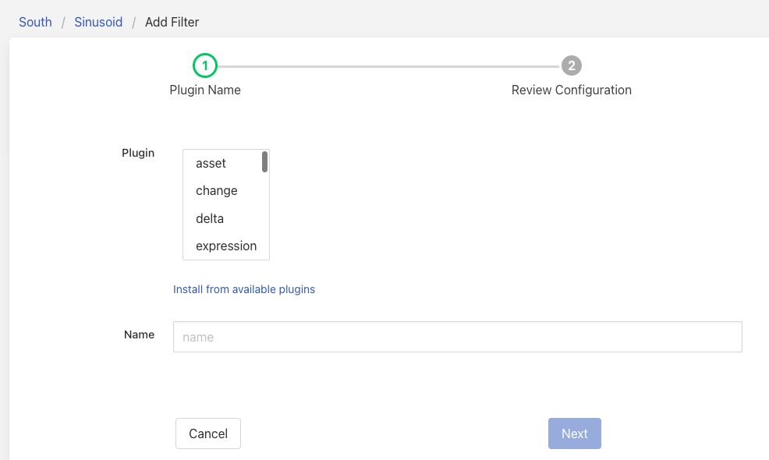Select the Plugin Name step label
The width and height of the screenshot is (769, 460).
click(x=205, y=90)
